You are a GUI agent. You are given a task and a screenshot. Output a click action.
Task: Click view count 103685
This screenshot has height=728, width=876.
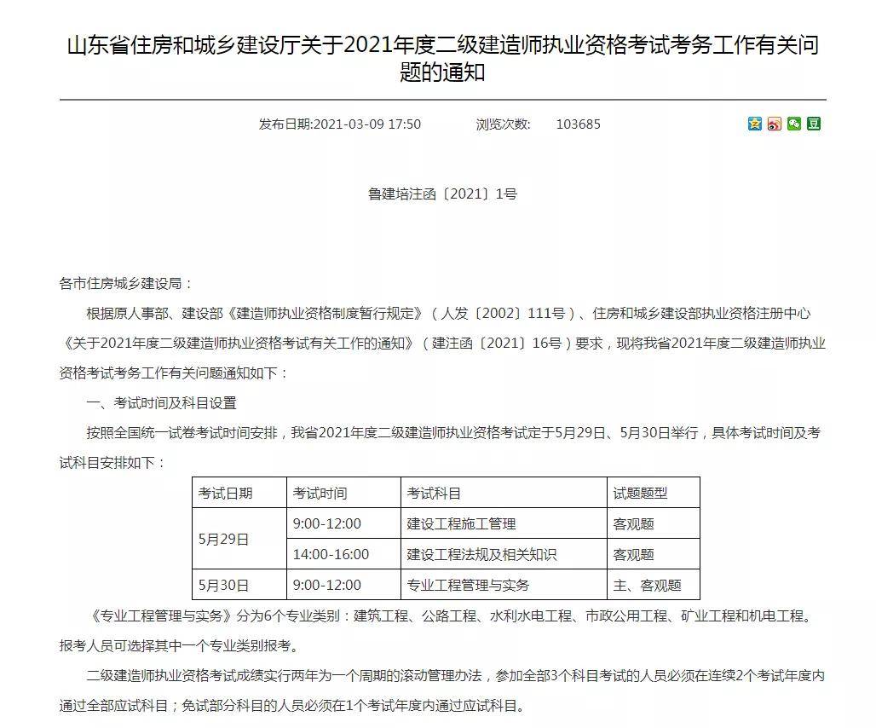(579, 124)
